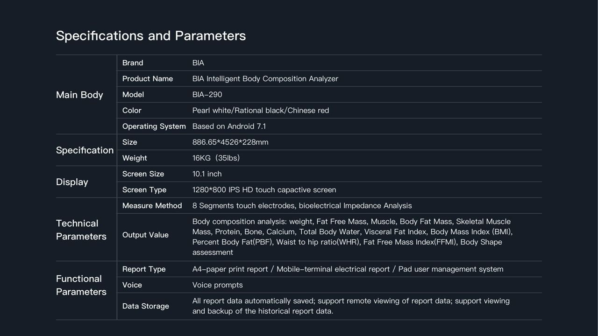Viewport: 598px width, 336px height.
Task: Select the Voice prompts value
Action: [217, 285]
